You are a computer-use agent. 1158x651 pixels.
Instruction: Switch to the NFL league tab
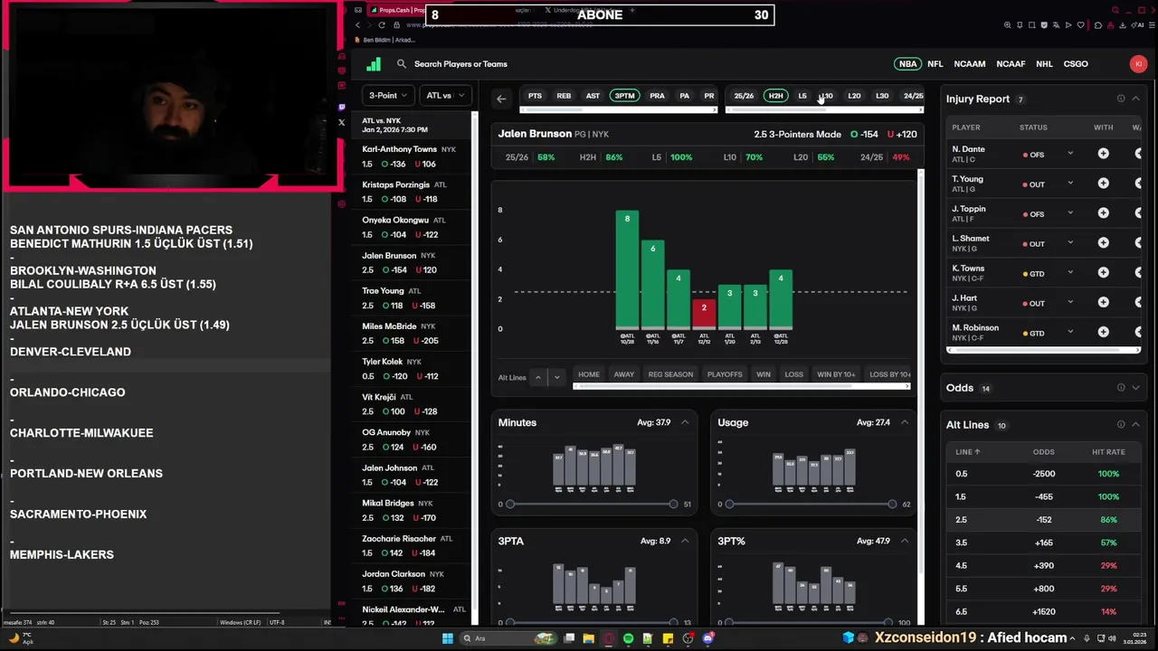pos(935,64)
